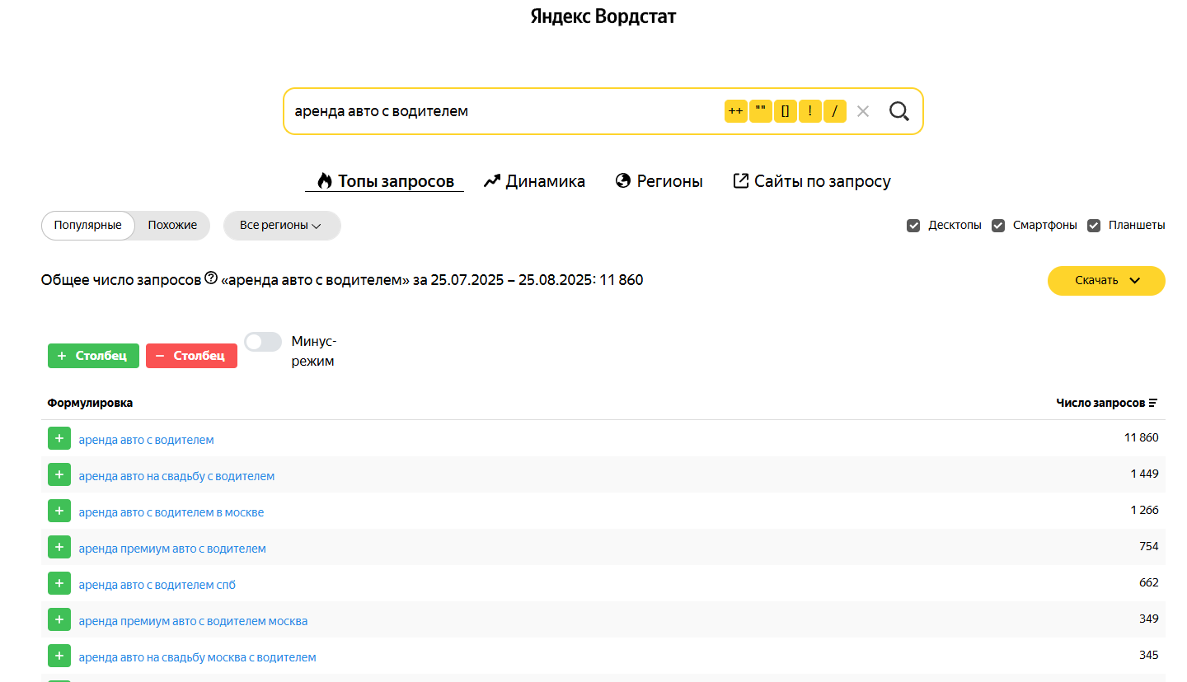1187x682 pixels.
Task: Add 'аренда премиум авто с водителем москва' plus icon
Action: point(59,620)
